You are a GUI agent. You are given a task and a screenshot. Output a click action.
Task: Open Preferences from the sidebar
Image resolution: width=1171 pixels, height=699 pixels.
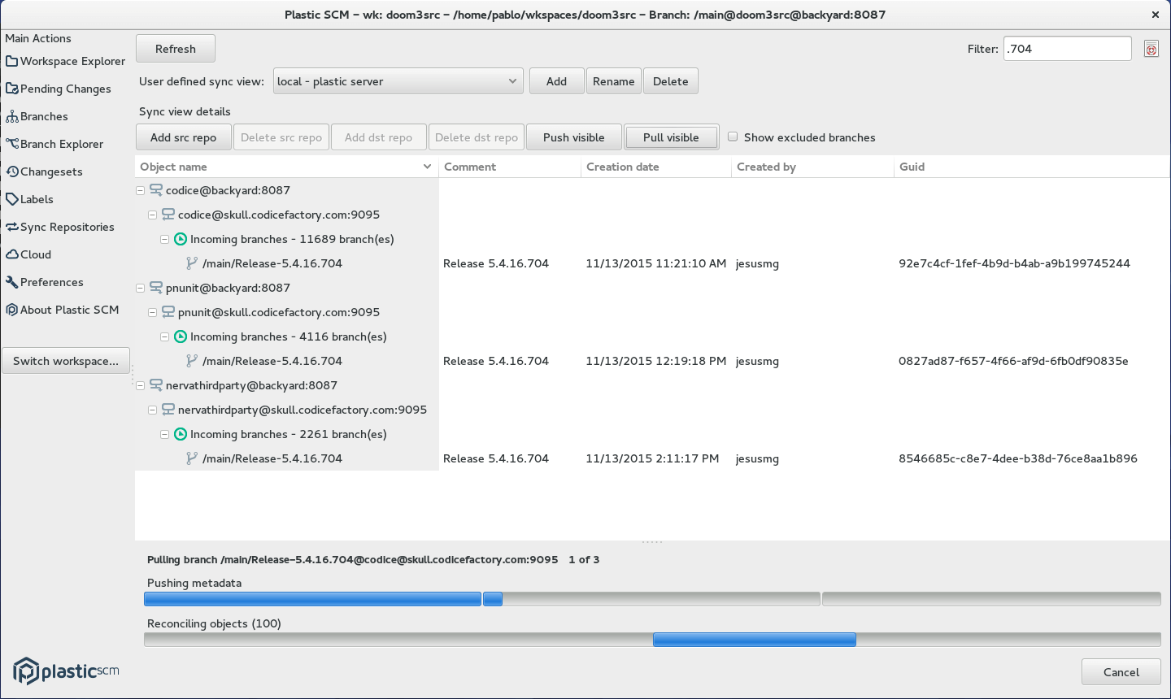pos(45,282)
